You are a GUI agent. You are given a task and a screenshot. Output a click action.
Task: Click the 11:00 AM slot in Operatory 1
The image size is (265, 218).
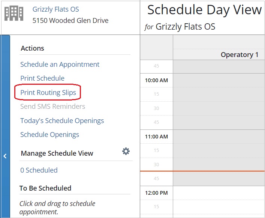[219, 137]
